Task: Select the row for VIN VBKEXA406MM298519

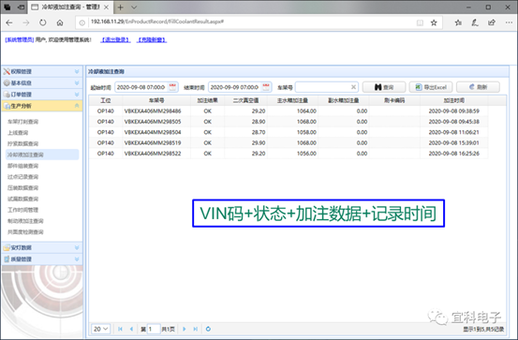Action: tap(289, 142)
